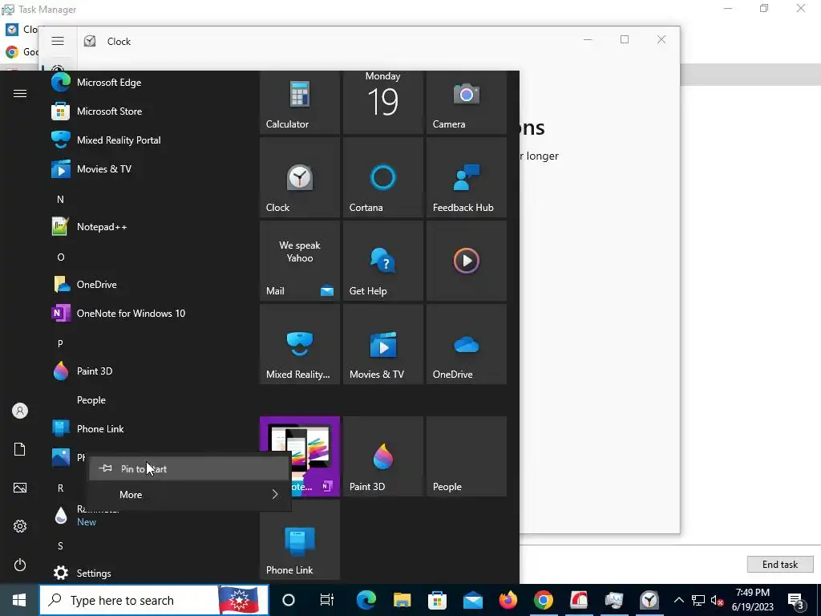This screenshot has height=616, width=821.
Task: Click the Windows Start button
Action: [x=19, y=600]
